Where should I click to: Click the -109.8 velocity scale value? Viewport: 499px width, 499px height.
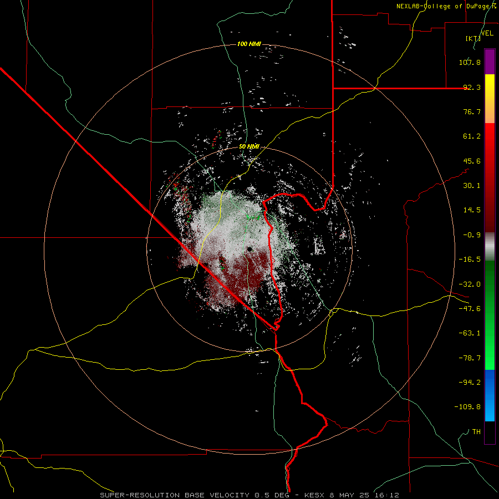[467, 407]
